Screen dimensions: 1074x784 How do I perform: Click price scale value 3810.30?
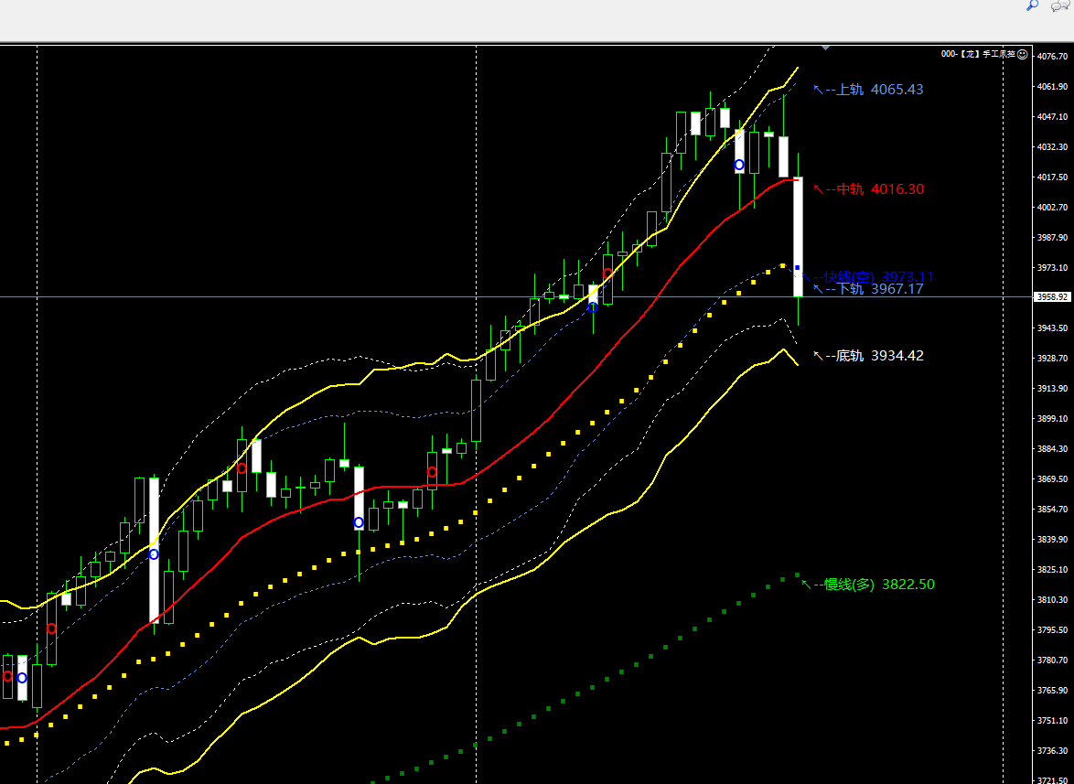(1053, 599)
